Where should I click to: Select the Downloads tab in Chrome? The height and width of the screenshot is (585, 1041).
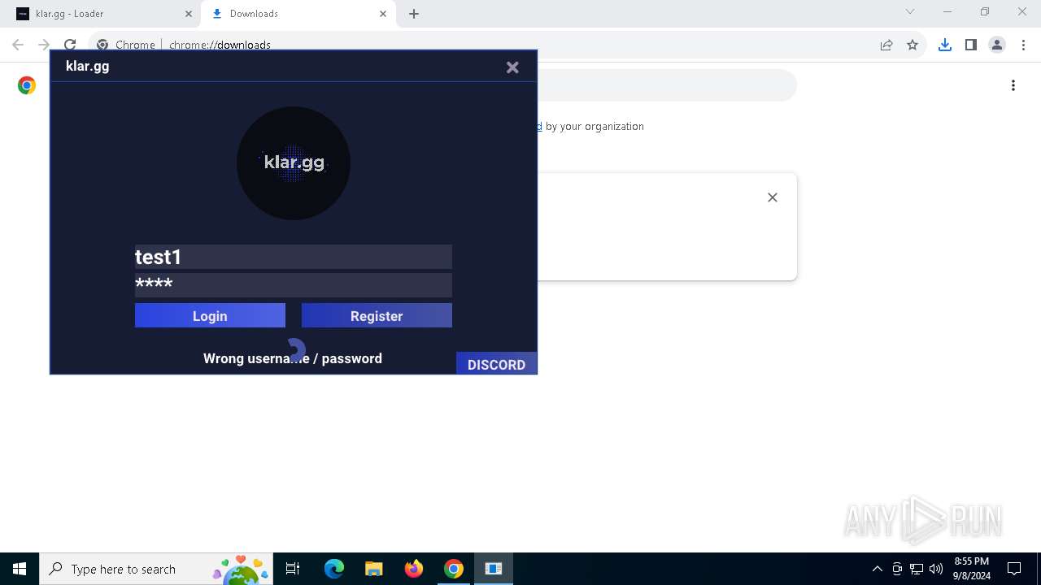click(297, 14)
